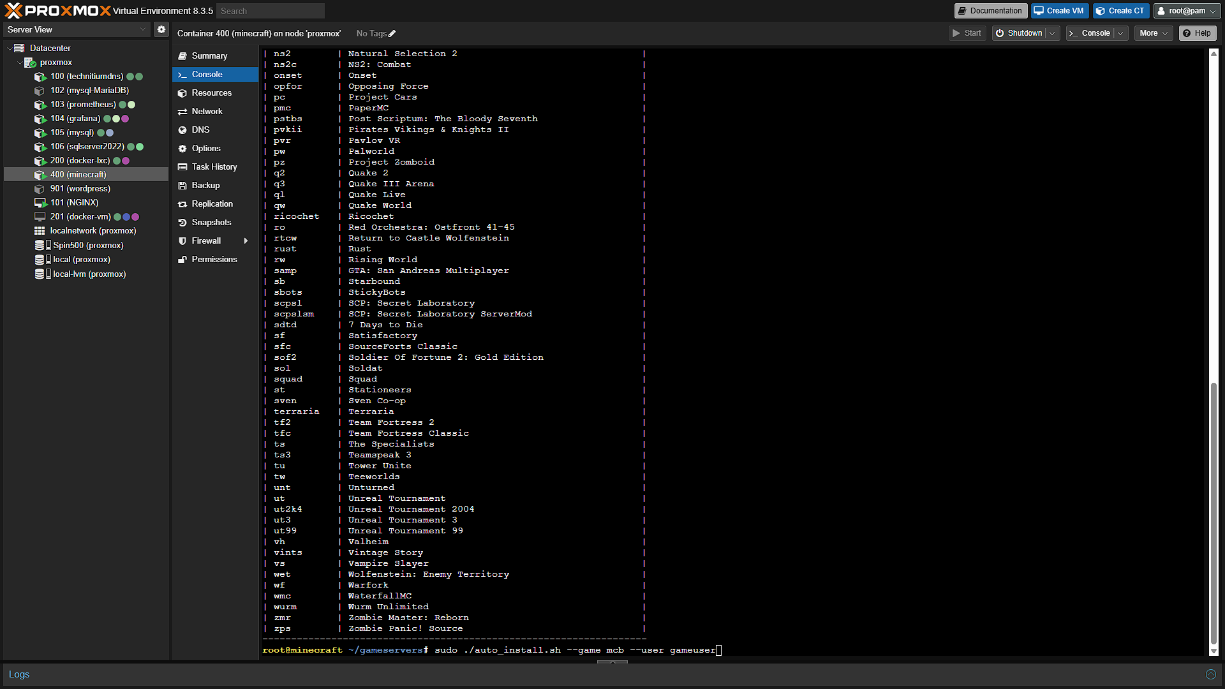Click the Snapshots history icon
This screenshot has width=1225, height=689.
click(x=182, y=223)
